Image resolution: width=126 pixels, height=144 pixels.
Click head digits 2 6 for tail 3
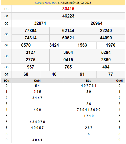89,104
